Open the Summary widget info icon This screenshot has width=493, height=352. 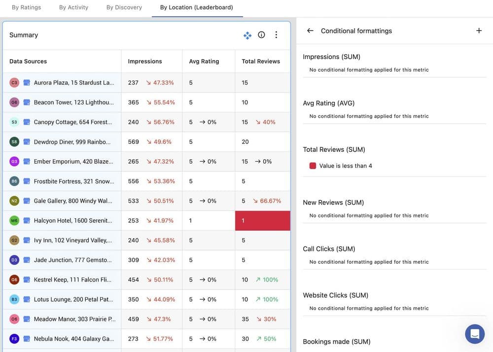(261, 35)
